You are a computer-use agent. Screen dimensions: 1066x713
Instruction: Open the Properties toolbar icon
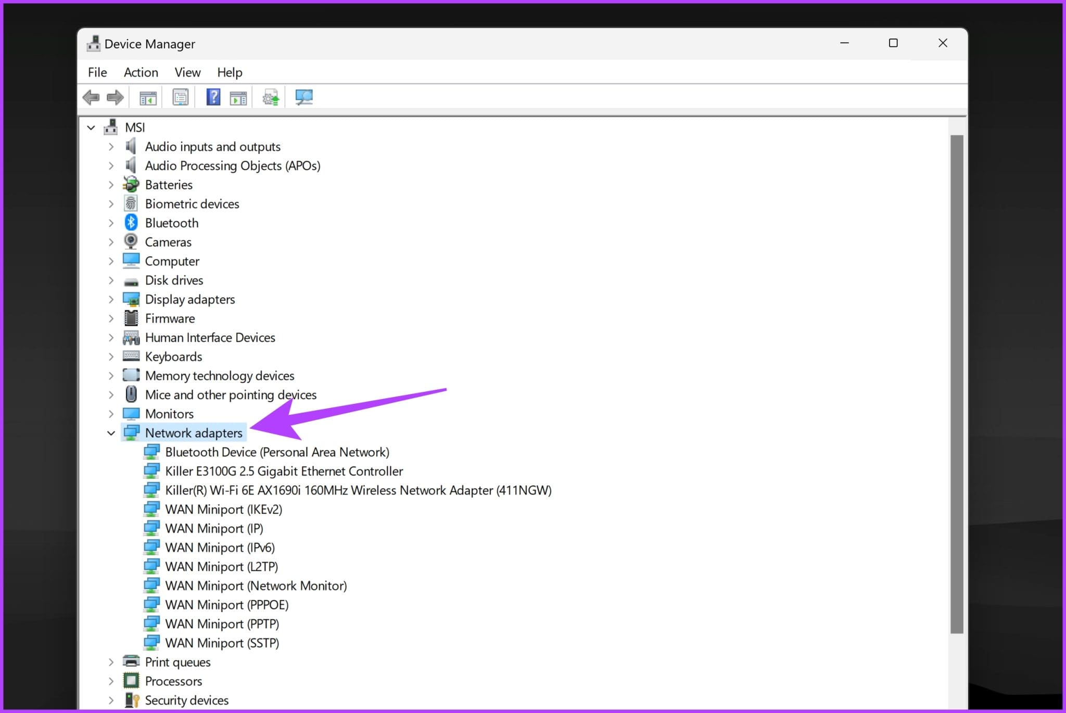click(x=180, y=97)
